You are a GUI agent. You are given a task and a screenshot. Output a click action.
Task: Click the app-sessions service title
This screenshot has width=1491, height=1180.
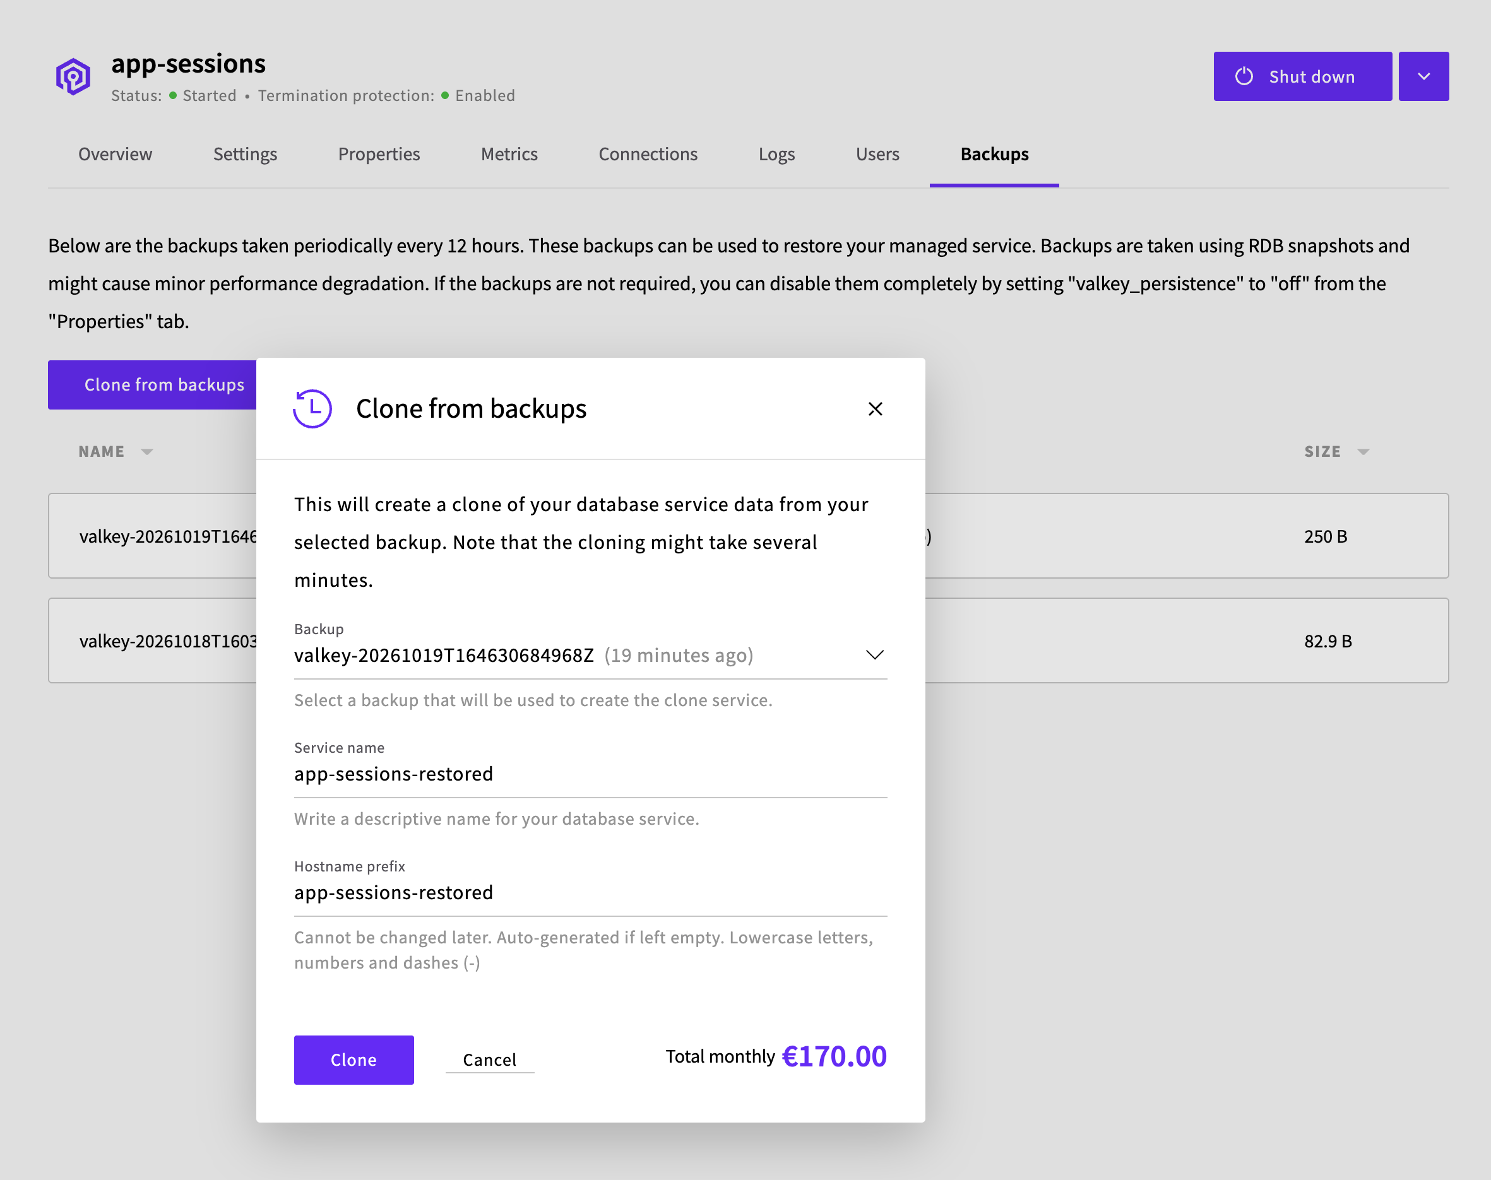pyautogui.click(x=188, y=64)
